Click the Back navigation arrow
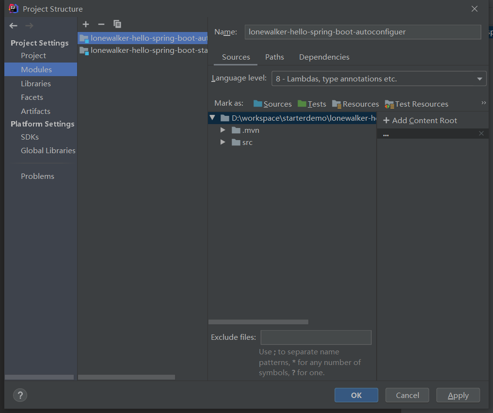This screenshot has width=493, height=413. (13, 26)
